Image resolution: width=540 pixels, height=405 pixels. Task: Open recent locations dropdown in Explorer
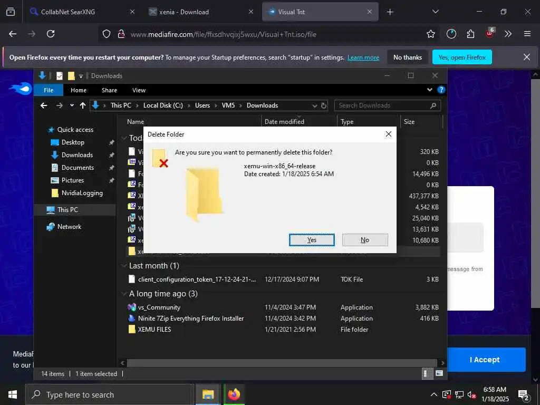click(x=72, y=105)
